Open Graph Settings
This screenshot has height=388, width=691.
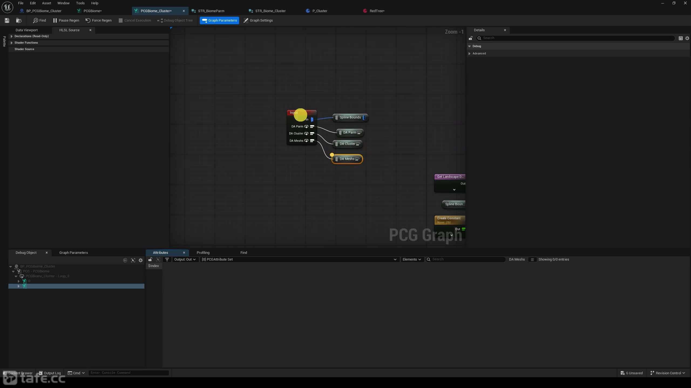(258, 20)
